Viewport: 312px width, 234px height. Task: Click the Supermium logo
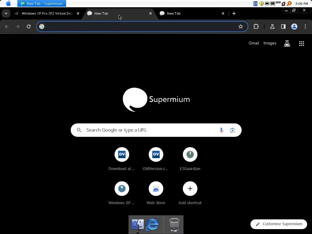tap(156, 100)
